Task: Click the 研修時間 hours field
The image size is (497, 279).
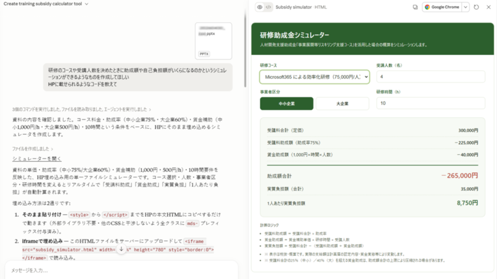Action: coord(431,103)
